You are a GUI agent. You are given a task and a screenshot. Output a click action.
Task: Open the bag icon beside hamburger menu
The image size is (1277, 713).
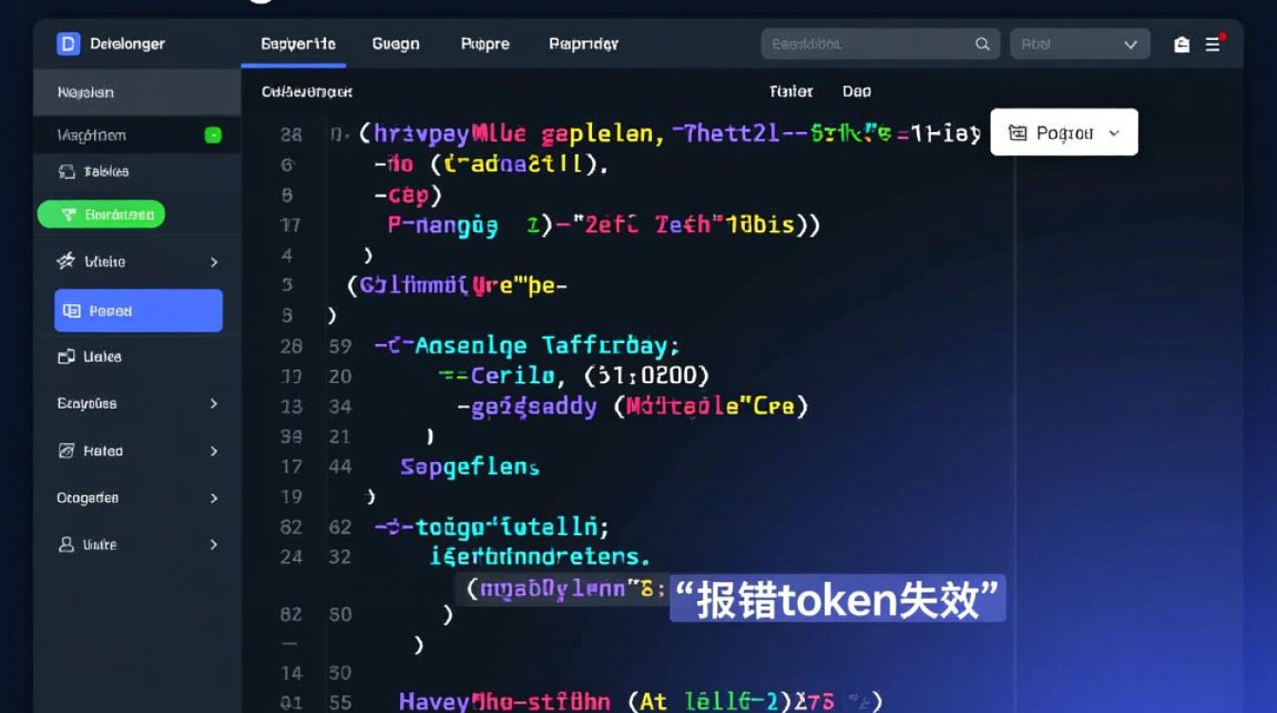click(x=1182, y=45)
